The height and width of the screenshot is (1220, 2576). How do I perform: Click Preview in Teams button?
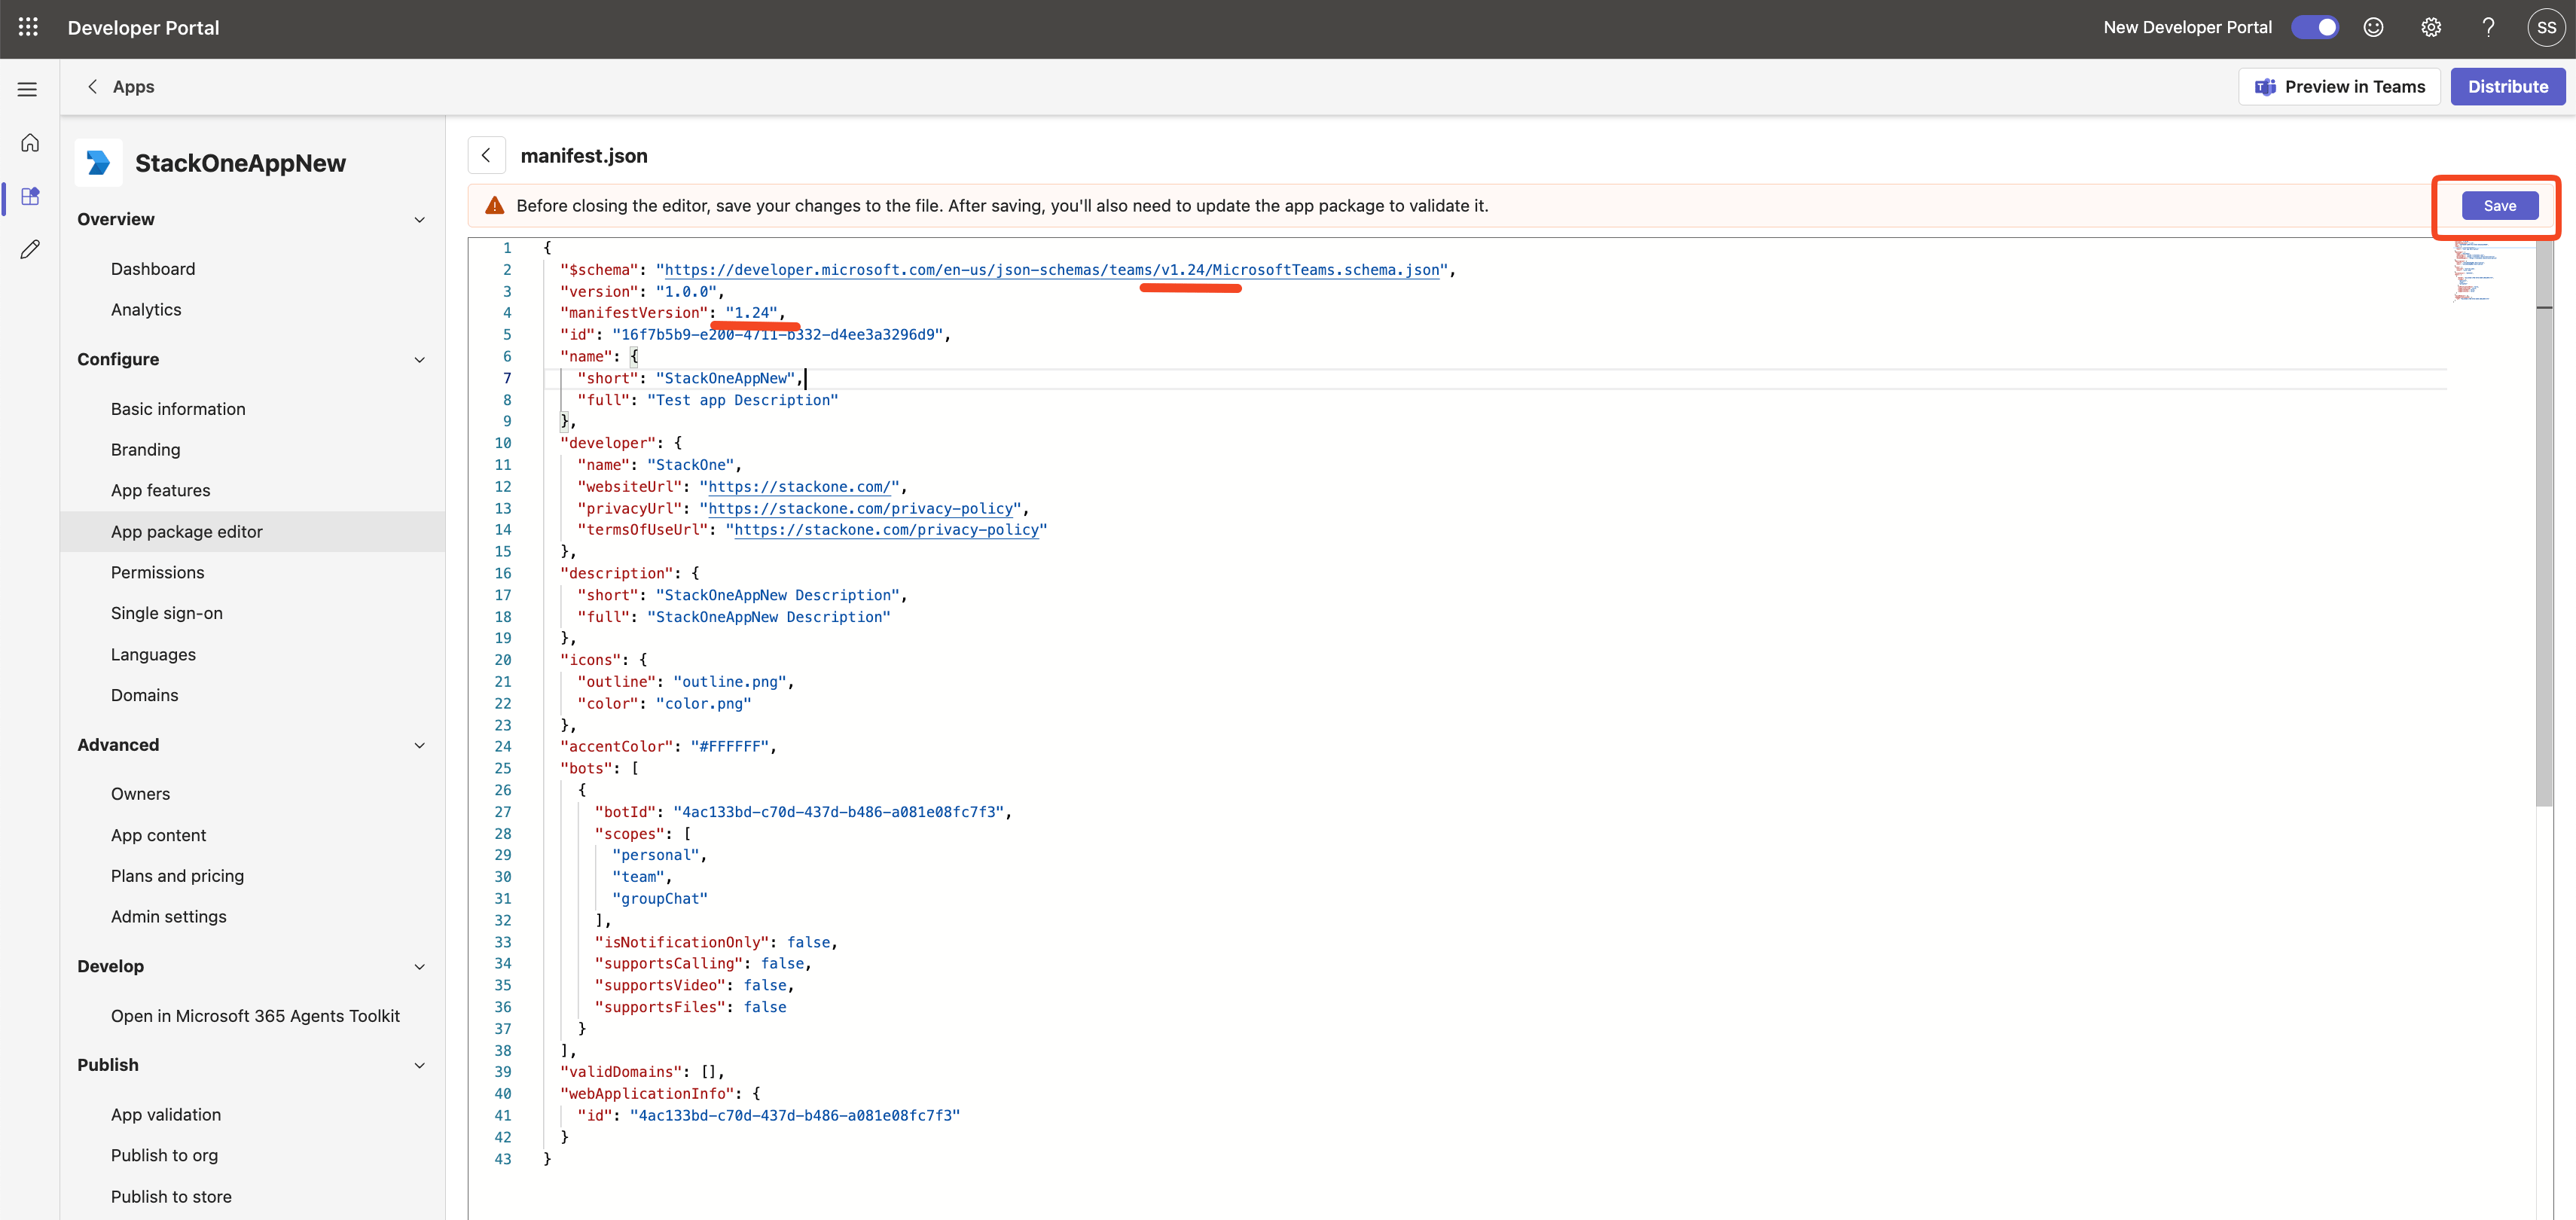coord(2339,86)
